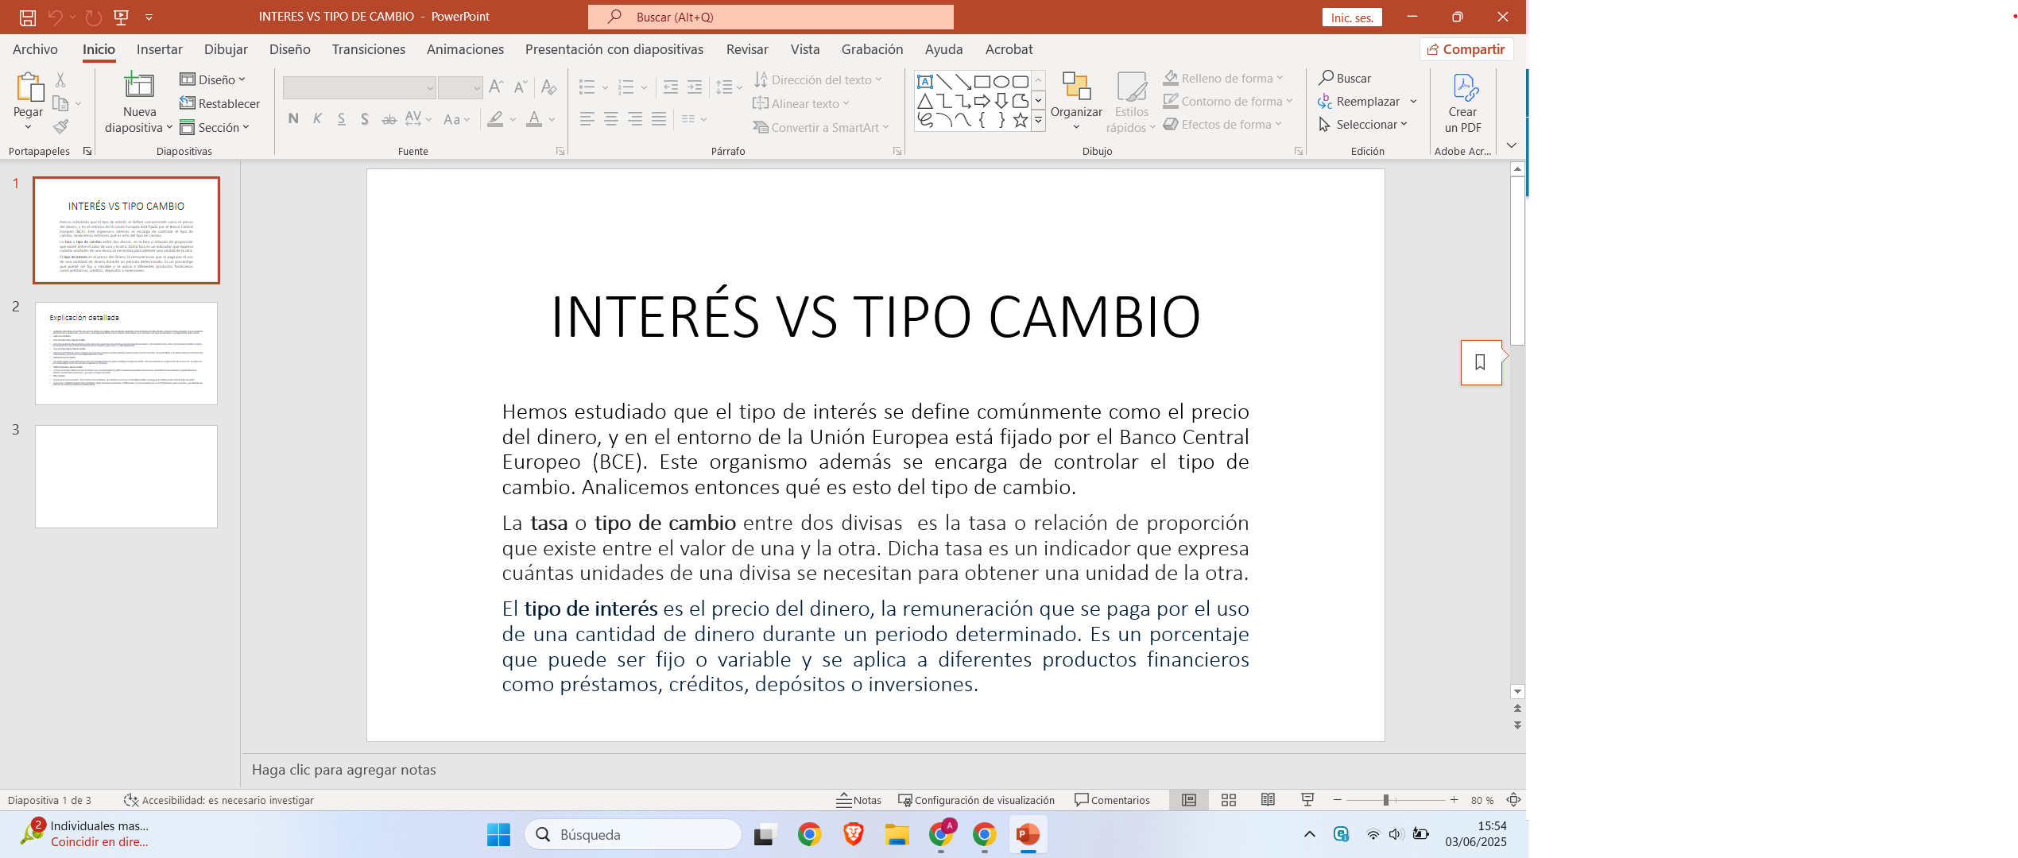
Task: Collapse the ribbon with the chevron
Action: pos(1512,145)
